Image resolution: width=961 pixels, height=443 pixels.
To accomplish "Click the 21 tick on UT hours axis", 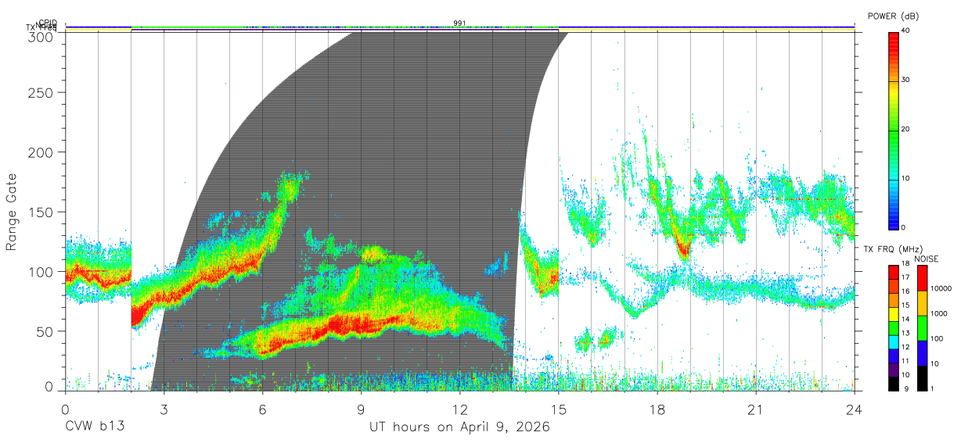I will point(756,409).
